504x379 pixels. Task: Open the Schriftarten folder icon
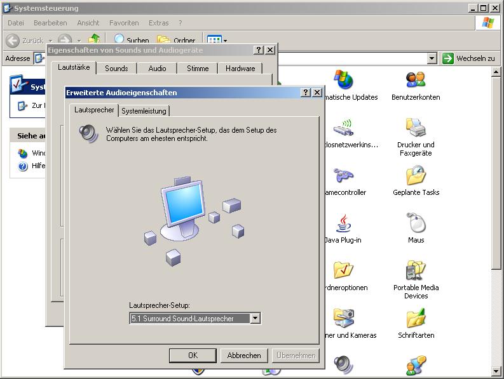click(416, 319)
